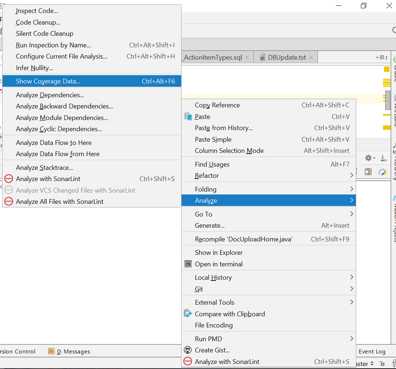Select Silent Code Cleanup

pos(91,34)
